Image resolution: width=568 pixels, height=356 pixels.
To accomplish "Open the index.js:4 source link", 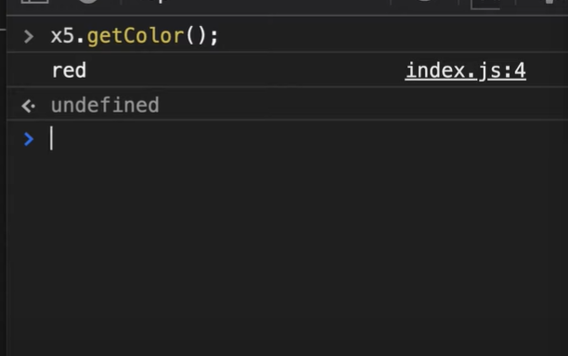I will (466, 70).
